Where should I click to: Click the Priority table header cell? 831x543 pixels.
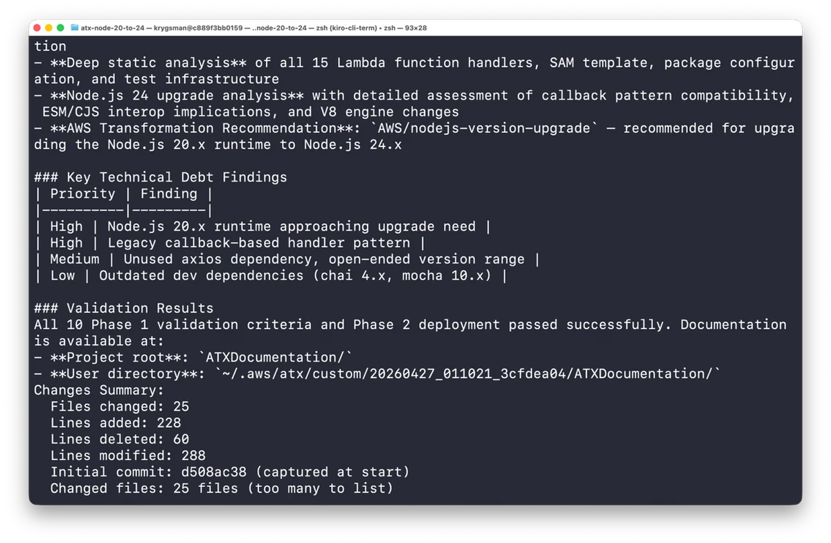tap(82, 194)
